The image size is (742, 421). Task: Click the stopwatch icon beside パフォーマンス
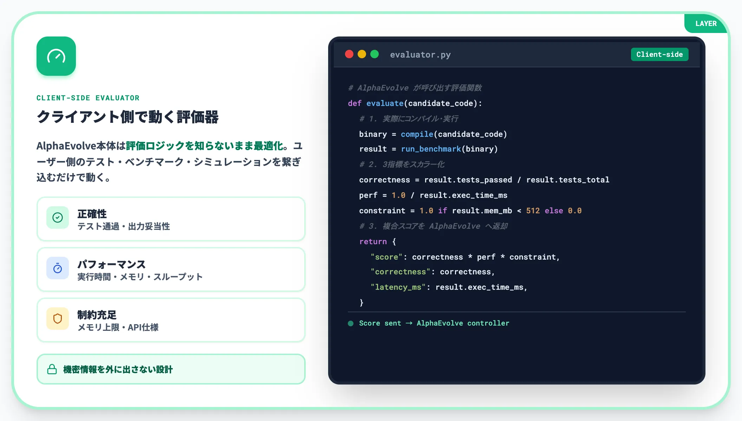click(58, 268)
